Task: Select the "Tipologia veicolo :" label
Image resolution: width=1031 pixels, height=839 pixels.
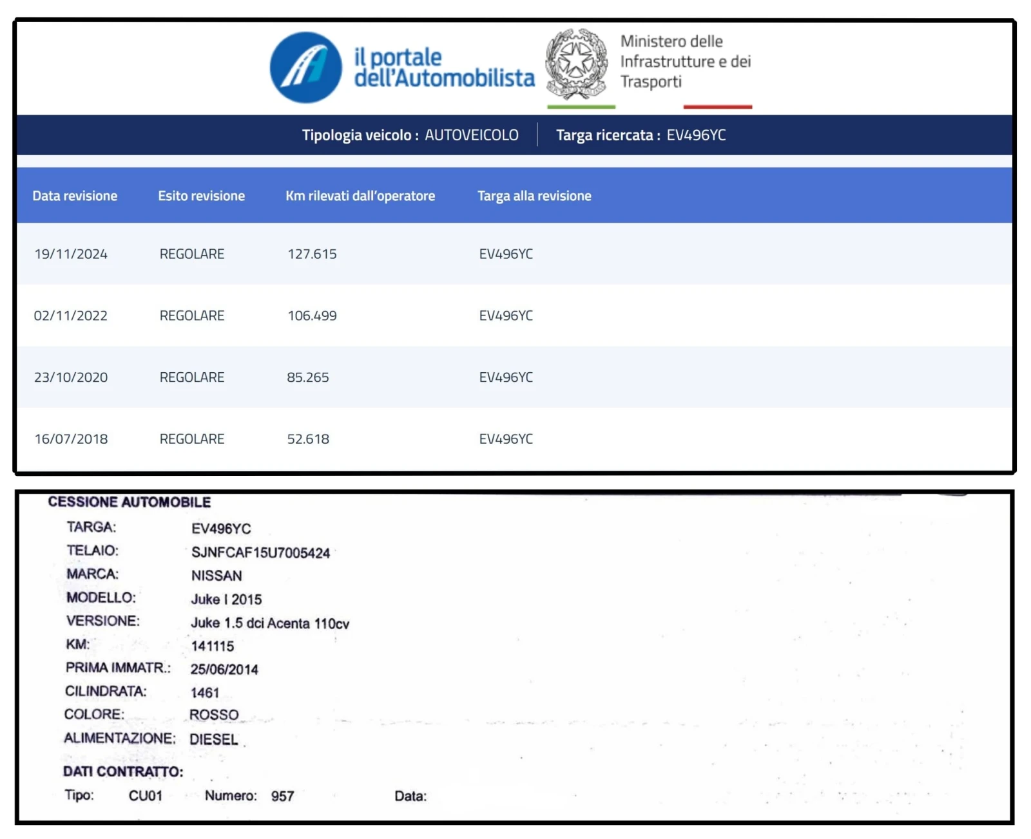Action: 360,135
